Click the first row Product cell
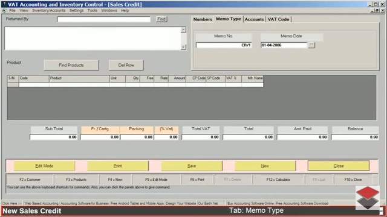Image resolution: width=387 pixels, height=217 pixels. [x=79, y=84]
